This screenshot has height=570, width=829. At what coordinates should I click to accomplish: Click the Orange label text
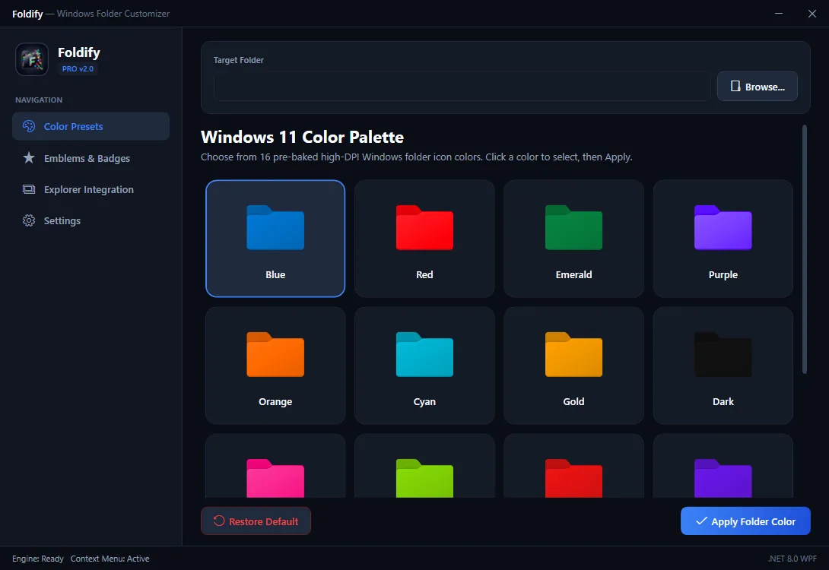(x=275, y=401)
